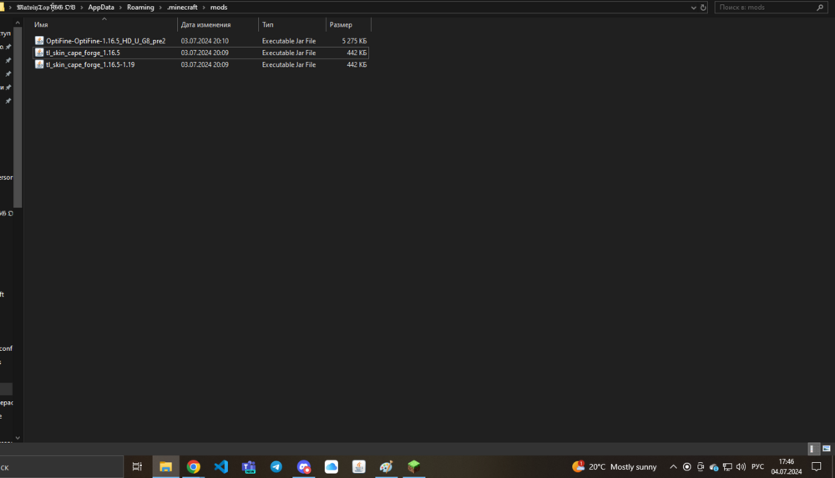Open network settings from the tray icon
The height and width of the screenshot is (478, 835).
click(x=727, y=467)
